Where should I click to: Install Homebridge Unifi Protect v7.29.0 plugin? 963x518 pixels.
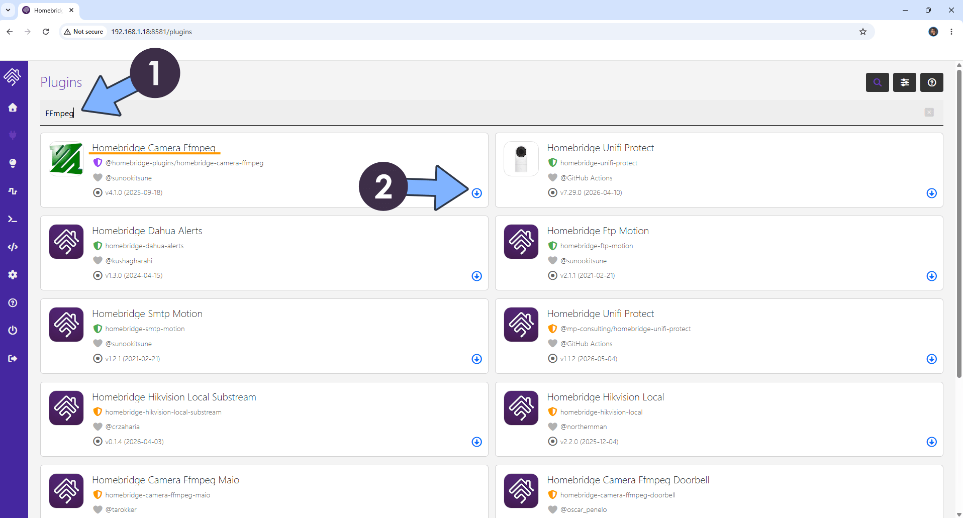tap(931, 193)
